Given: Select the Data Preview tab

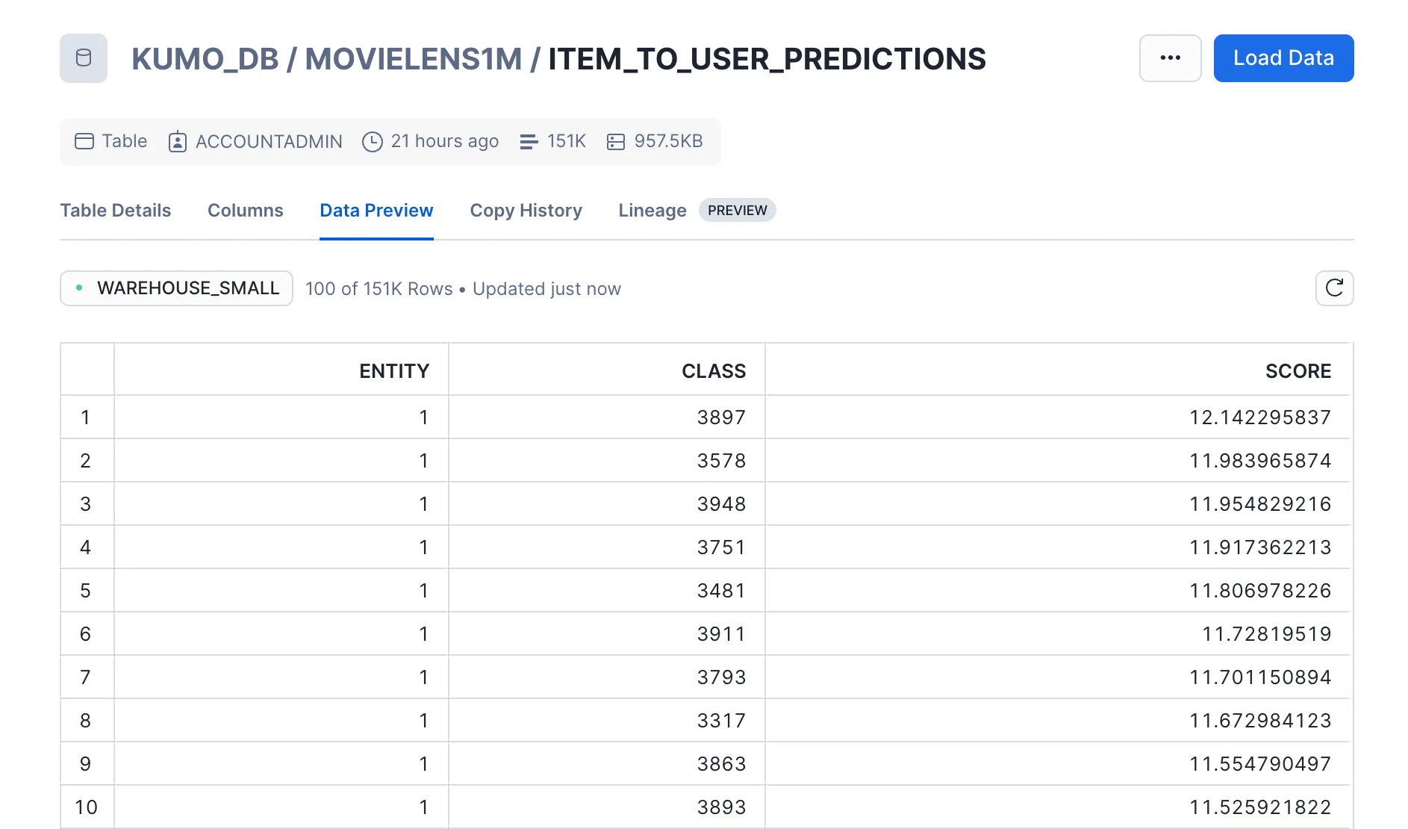Looking at the screenshot, I should (376, 211).
